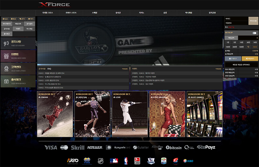Click the headset agent icon beside 고객센터

6,69
